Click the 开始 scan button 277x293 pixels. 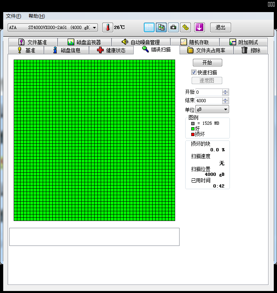(x=207, y=63)
